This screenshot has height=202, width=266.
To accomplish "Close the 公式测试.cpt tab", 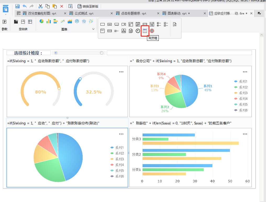I will (112, 13).
